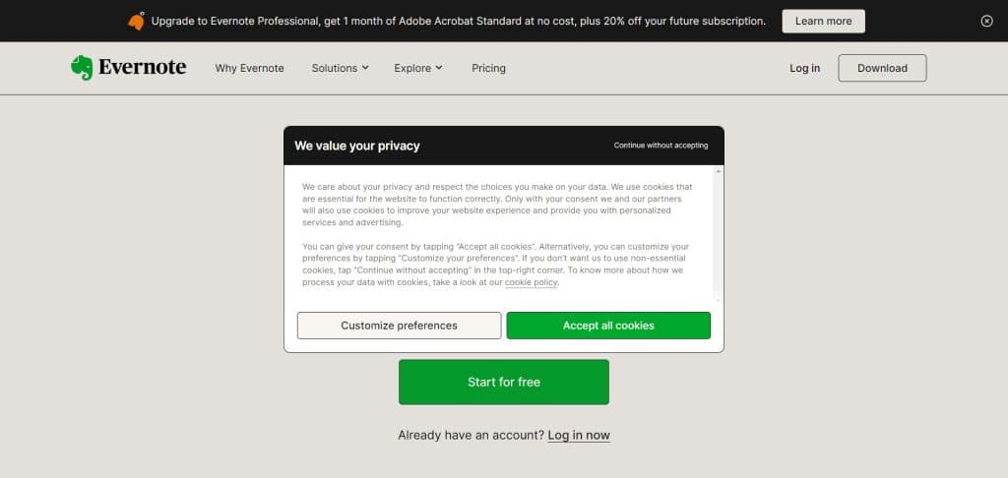Dismiss the upgrade banner with the X icon
Image resolution: width=1008 pixels, height=478 pixels.
986,21
